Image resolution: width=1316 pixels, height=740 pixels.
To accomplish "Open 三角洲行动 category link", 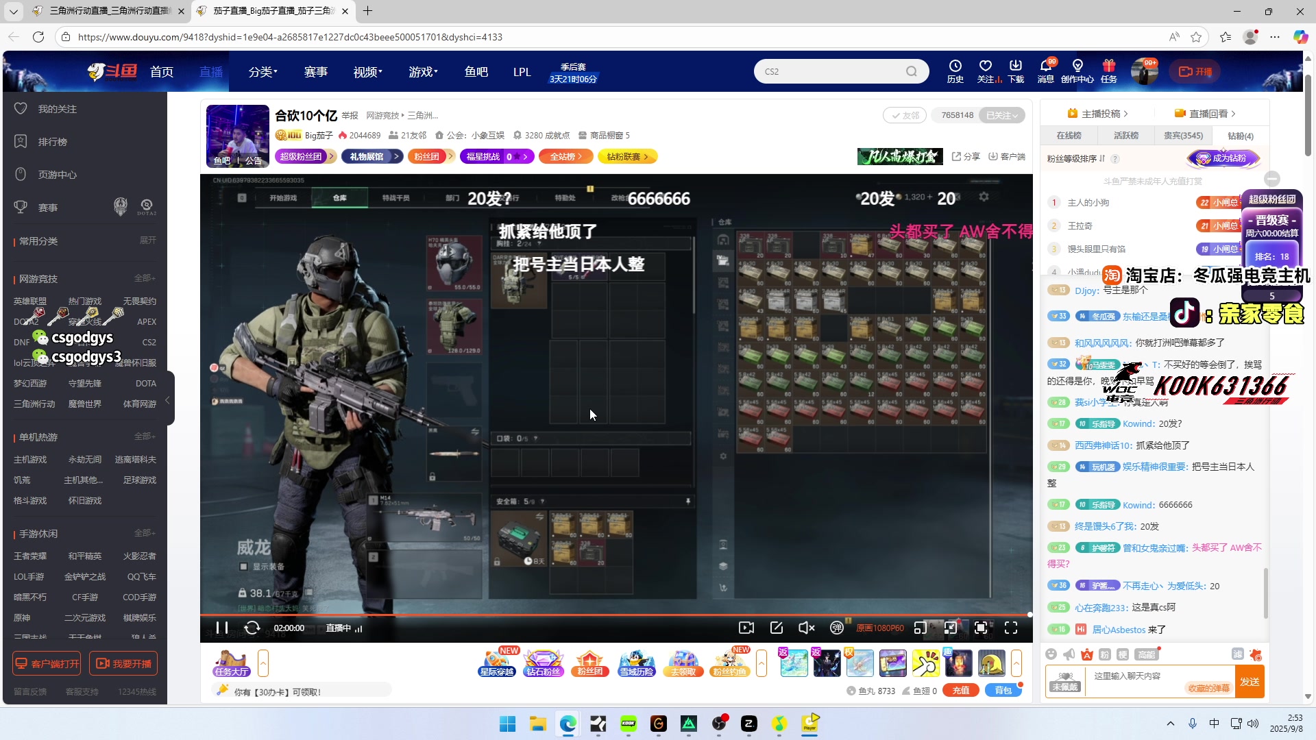I will pos(34,404).
